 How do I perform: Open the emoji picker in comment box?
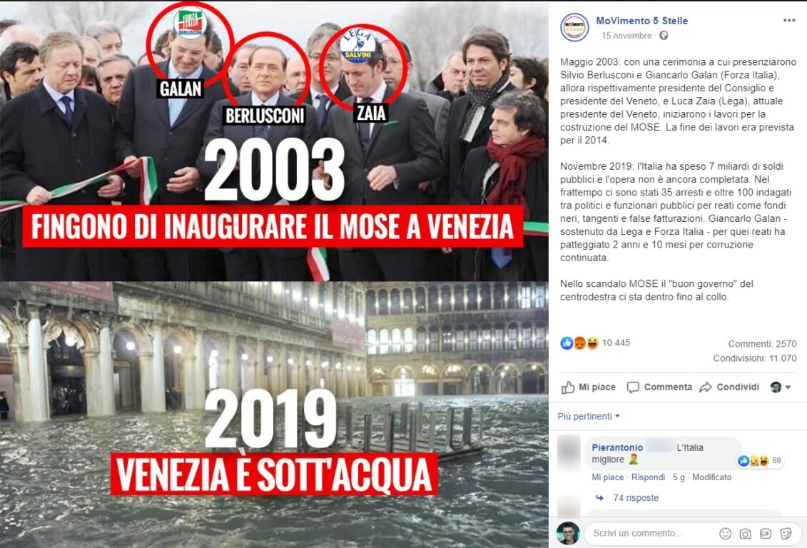pos(725,534)
